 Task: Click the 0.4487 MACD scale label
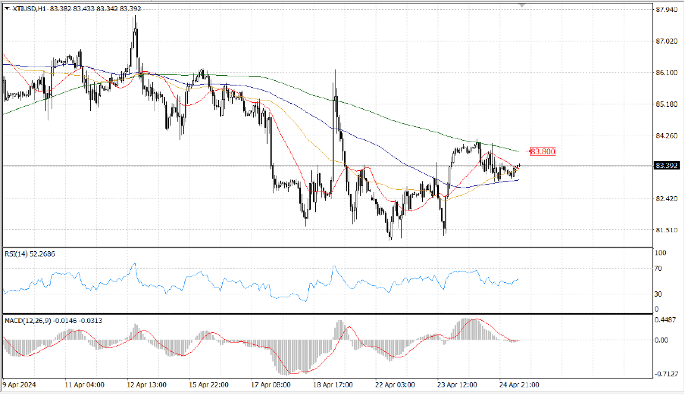click(665, 320)
